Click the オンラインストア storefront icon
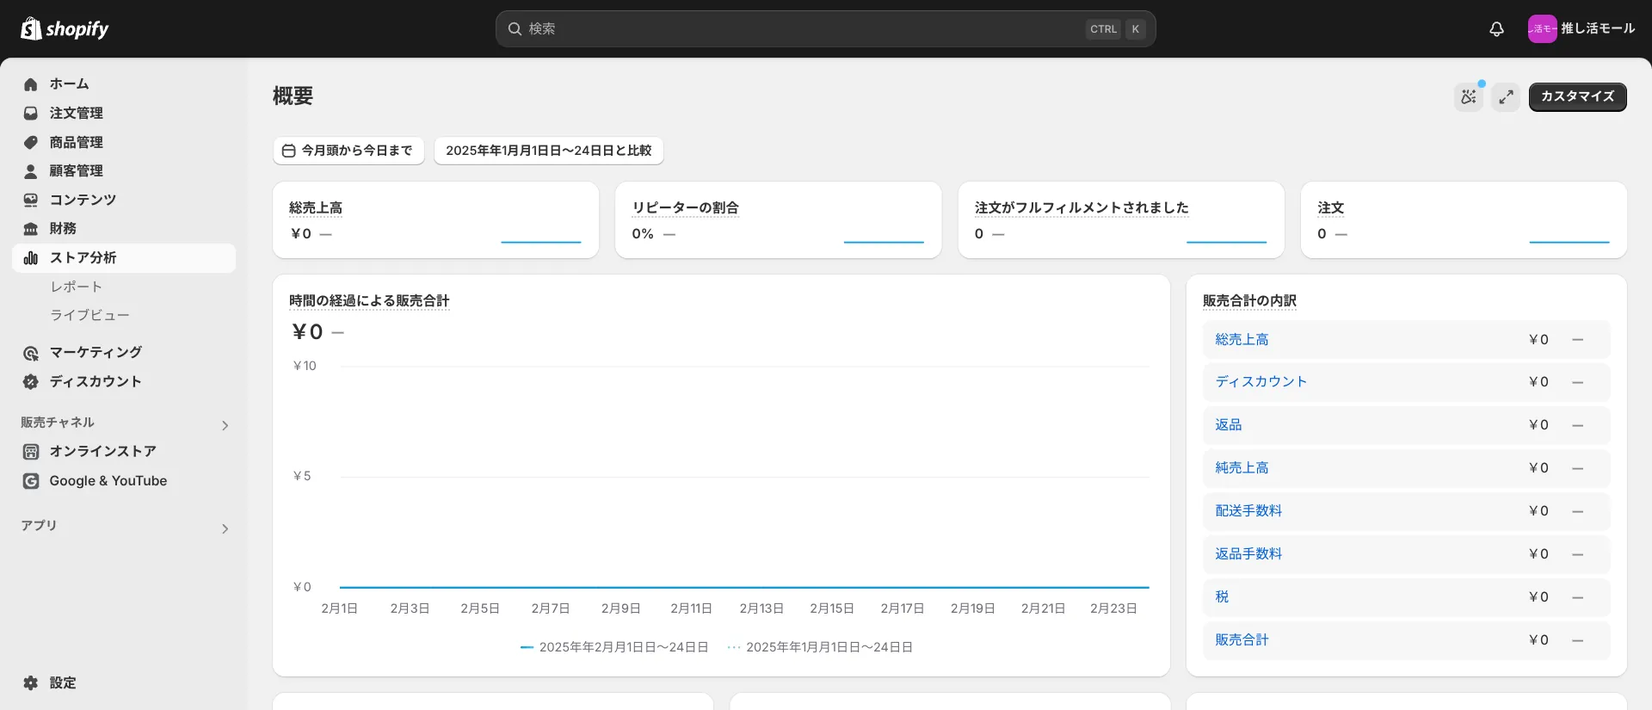The image size is (1652, 710). click(x=31, y=452)
